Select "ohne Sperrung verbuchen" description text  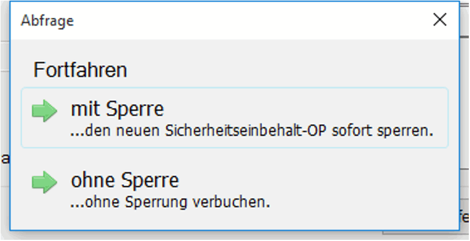170,202
